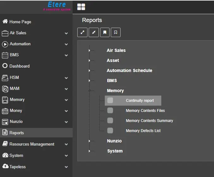This screenshot has width=214, height=177.
Task: Select the Automation Schedule tree item
Action: tap(129, 70)
